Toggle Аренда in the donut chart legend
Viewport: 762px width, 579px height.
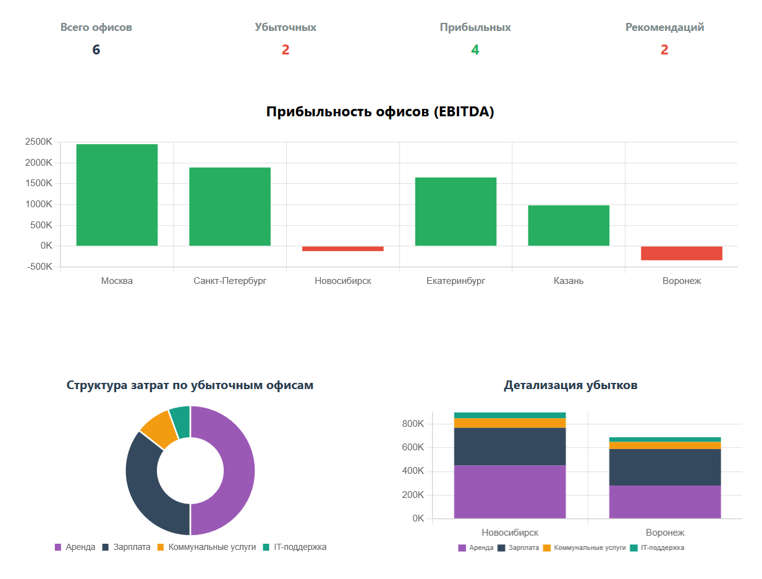[x=75, y=547]
